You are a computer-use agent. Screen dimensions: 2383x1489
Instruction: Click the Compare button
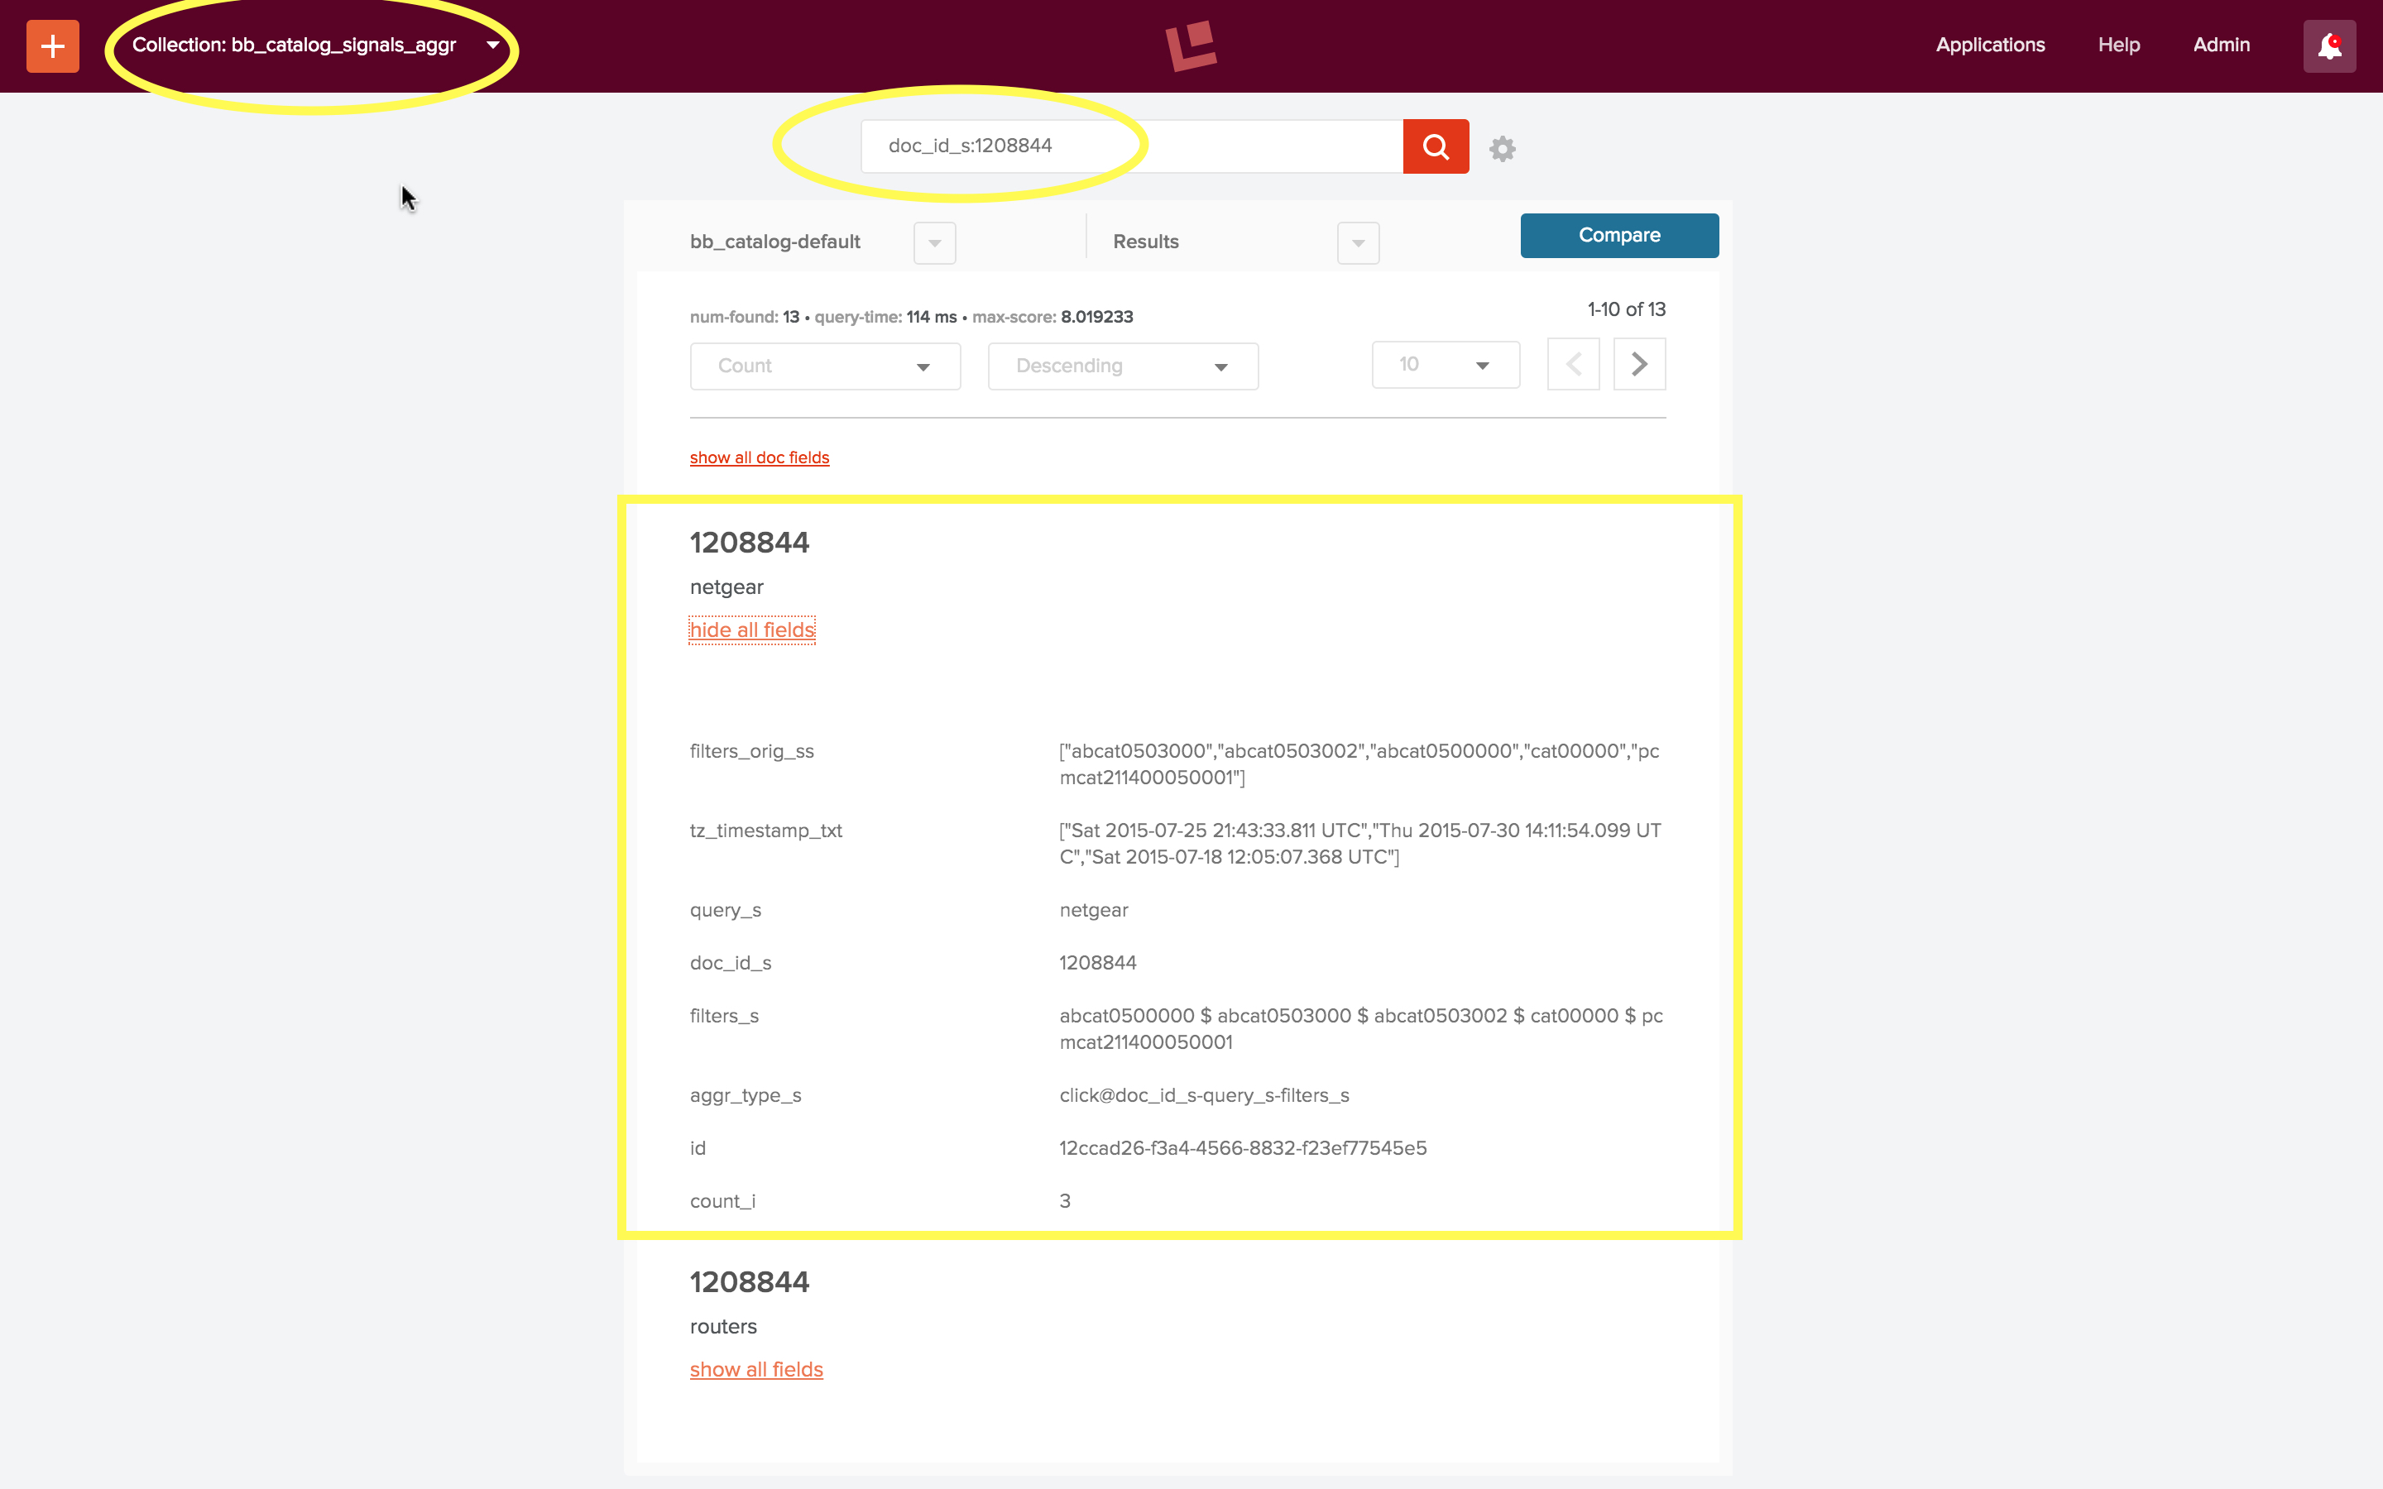click(x=1618, y=236)
